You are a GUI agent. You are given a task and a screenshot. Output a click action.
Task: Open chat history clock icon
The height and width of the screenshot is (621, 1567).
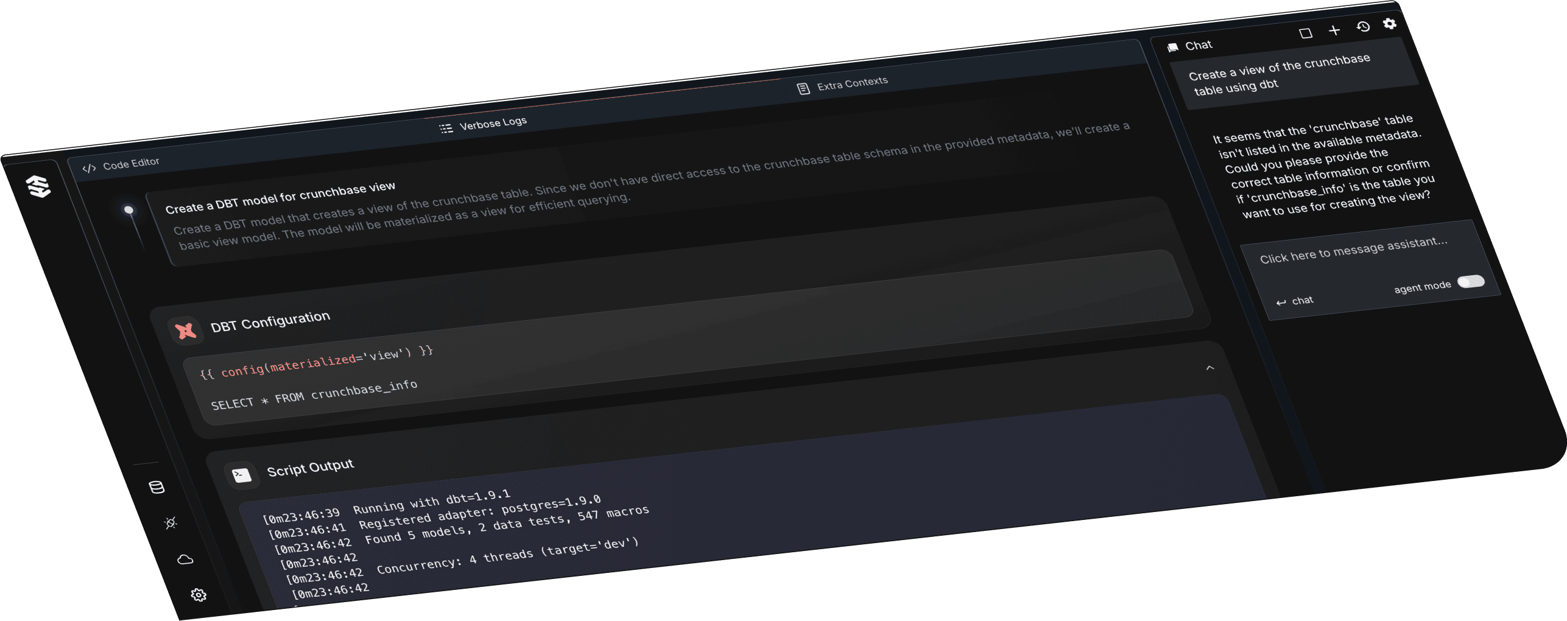[1363, 27]
